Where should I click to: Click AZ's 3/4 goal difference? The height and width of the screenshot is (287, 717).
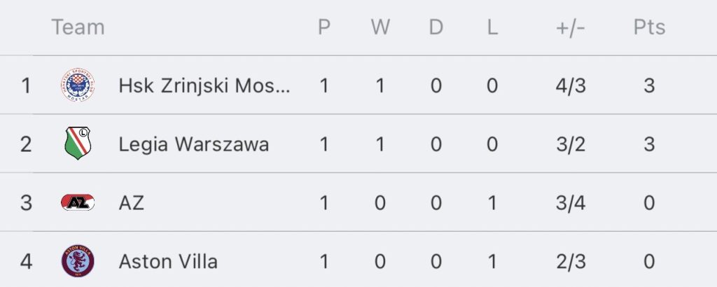pos(569,203)
